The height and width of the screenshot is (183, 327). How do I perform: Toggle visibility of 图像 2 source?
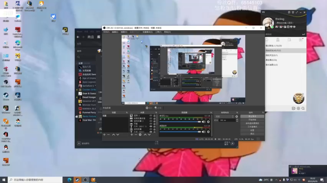click(151, 116)
